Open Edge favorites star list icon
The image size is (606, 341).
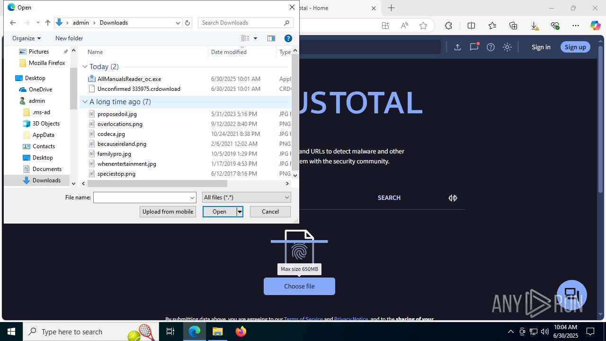(x=492, y=26)
